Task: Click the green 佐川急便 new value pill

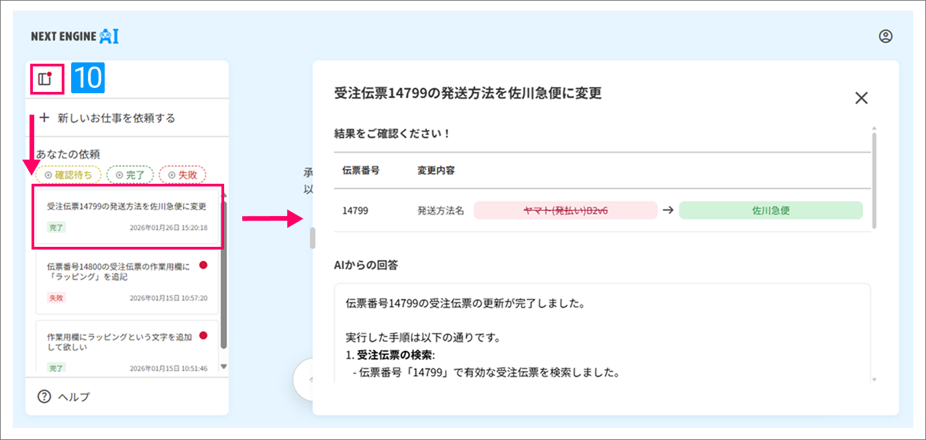Action: (770, 210)
